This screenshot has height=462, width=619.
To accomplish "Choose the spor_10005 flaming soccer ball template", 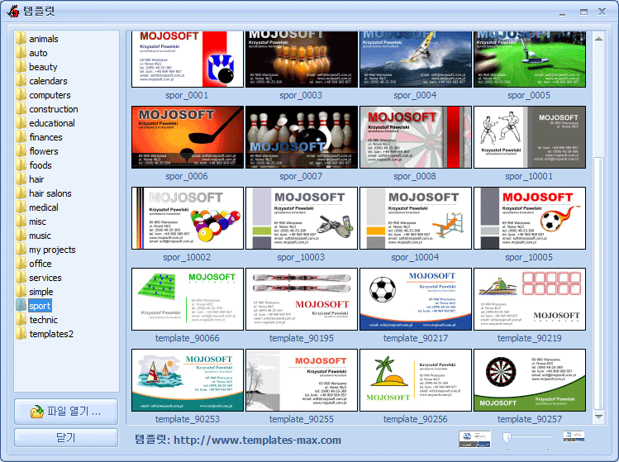I will 530,218.
